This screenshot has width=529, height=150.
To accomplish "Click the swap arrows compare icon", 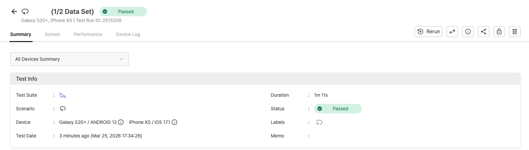I will point(452,32).
